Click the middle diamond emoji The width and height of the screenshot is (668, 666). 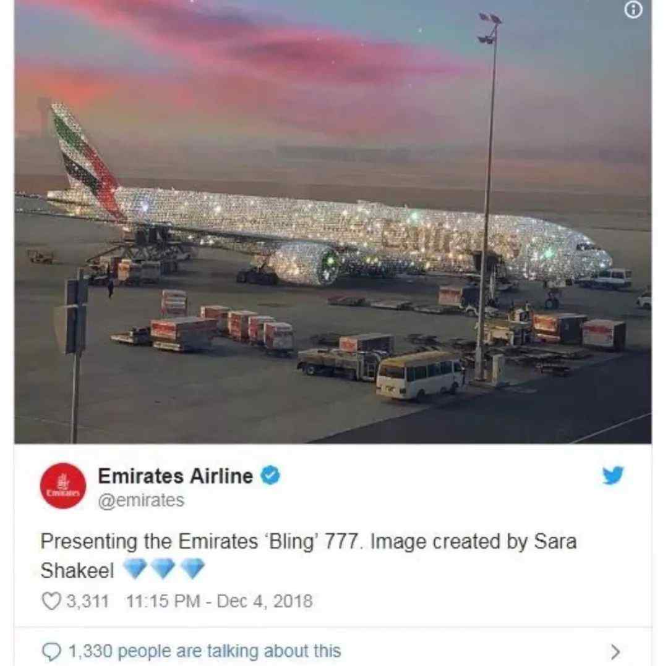coord(163,569)
